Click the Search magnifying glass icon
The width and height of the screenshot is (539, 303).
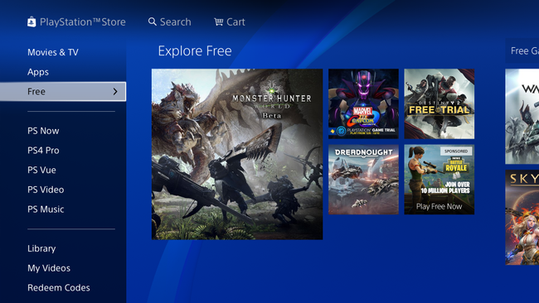pyautogui.click(x=153, y=22)
